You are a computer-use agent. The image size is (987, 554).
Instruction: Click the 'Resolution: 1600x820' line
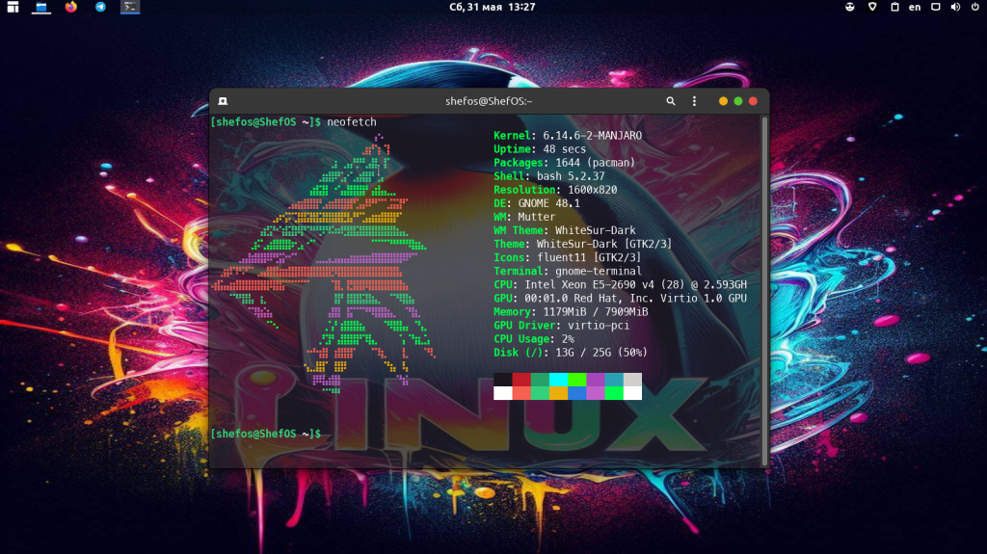point(555,190)
